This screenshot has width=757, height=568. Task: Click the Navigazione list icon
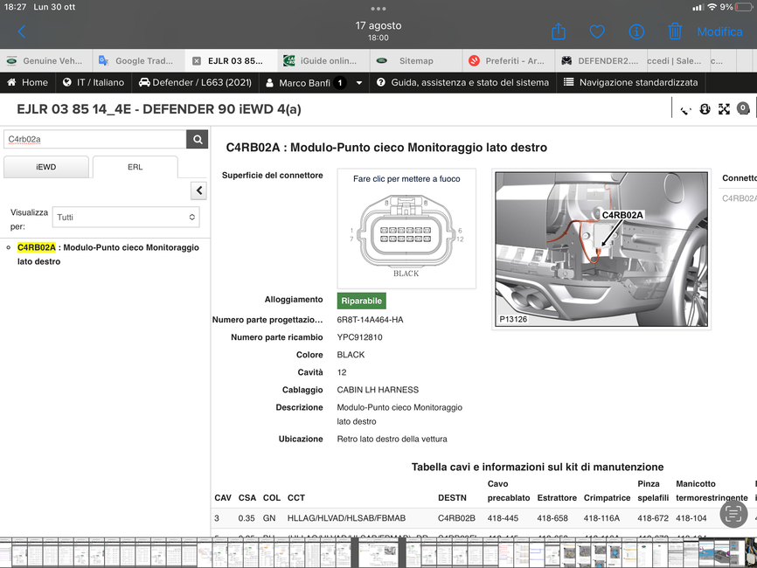[569, 82]
